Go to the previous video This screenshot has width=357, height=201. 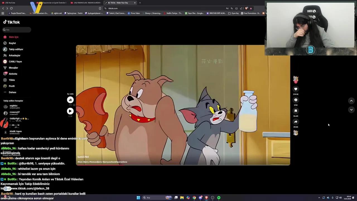coord(351,101)
